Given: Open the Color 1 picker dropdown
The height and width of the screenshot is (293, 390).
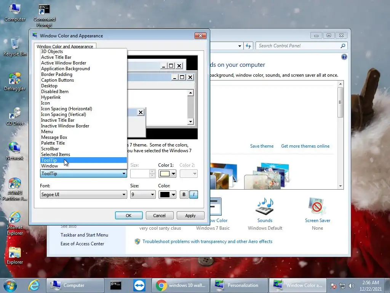Looking at the screenshot, I should coord(173,174).
